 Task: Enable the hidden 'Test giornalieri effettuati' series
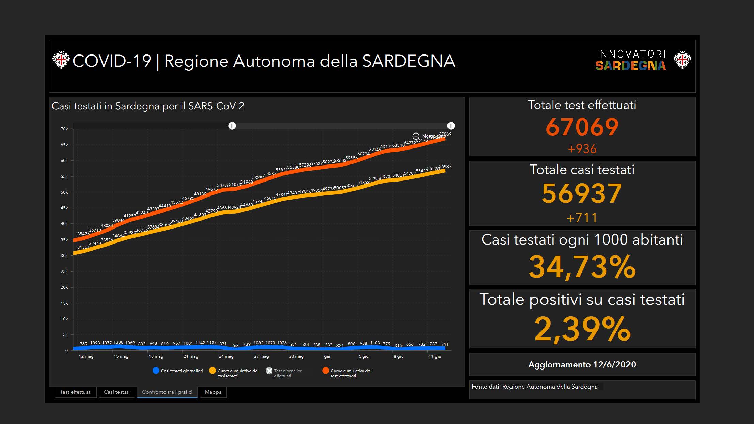[x=269, y=371]
